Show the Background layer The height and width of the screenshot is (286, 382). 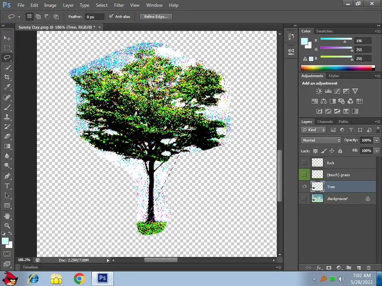304,198
